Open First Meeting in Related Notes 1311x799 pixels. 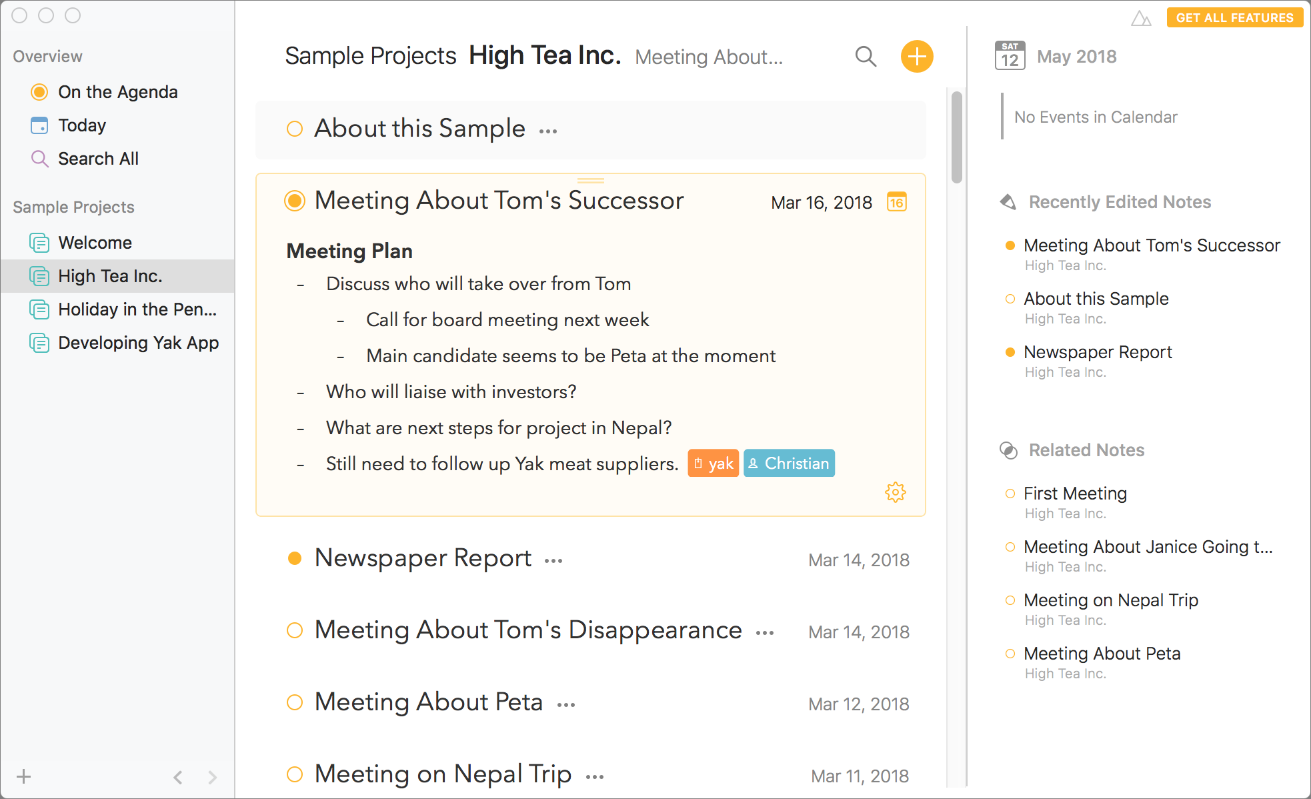(1075, 494)
